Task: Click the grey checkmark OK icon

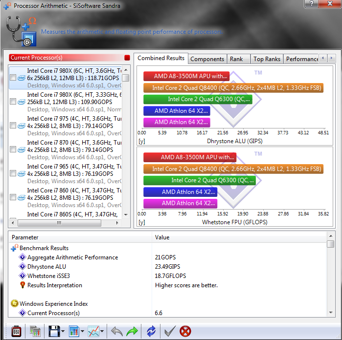Action: (170, 331)
